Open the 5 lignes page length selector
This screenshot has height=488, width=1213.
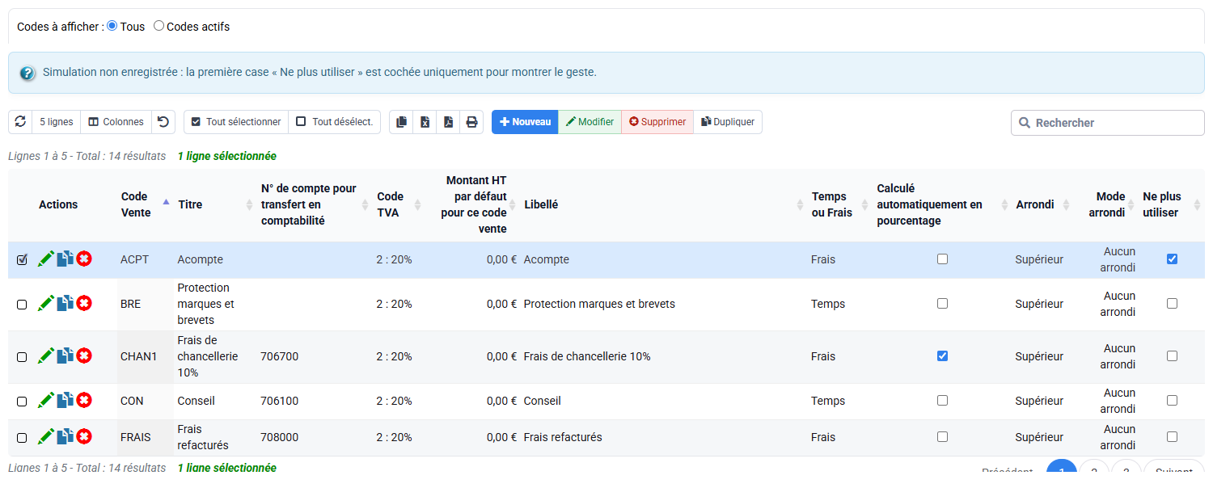(57, 122)
